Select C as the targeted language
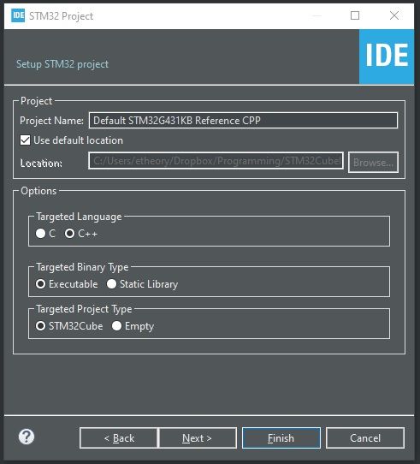Image resolution: width=420 pixels, height=464 pixels. point(40,234)
